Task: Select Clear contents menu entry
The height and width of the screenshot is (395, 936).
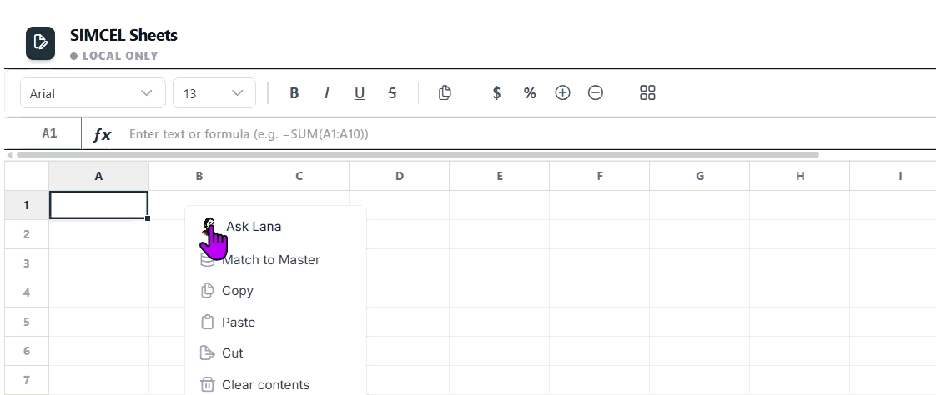Action: click(x=276, y=385)
